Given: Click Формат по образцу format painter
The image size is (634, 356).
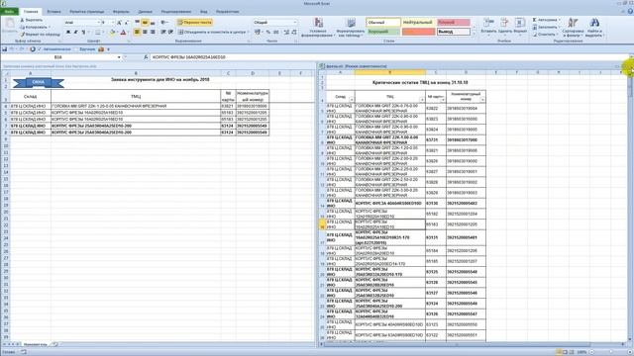Looking at the screenshot, I should pyautogui.click(x=40, y=35).
